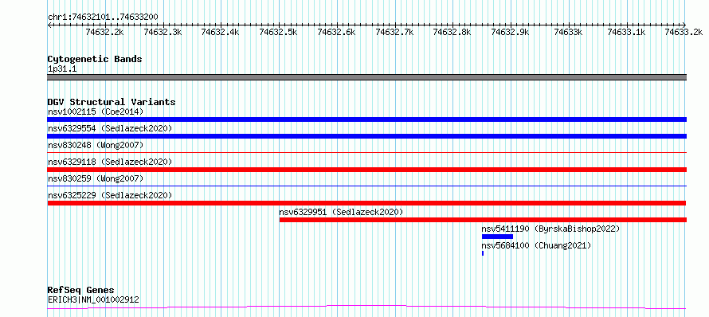Click the 74633k ruler tick label
The height and width of the screenshot is (317, 709).
pyautogui.click(x=568, y=32)
